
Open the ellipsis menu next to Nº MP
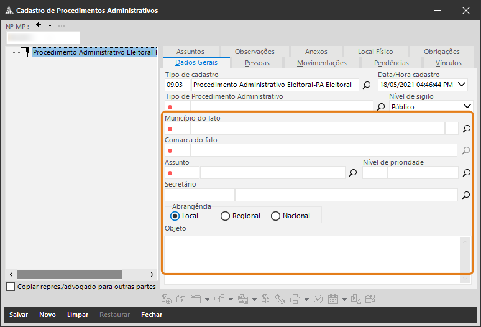coord(62,26)
